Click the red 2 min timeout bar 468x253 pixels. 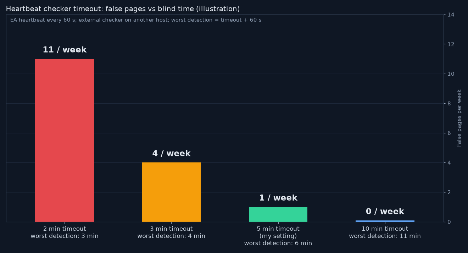(x=65, y=140)
